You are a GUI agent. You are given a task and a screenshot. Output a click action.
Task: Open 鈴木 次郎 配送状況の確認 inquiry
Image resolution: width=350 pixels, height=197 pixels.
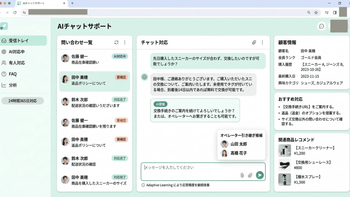pos(95,161)
